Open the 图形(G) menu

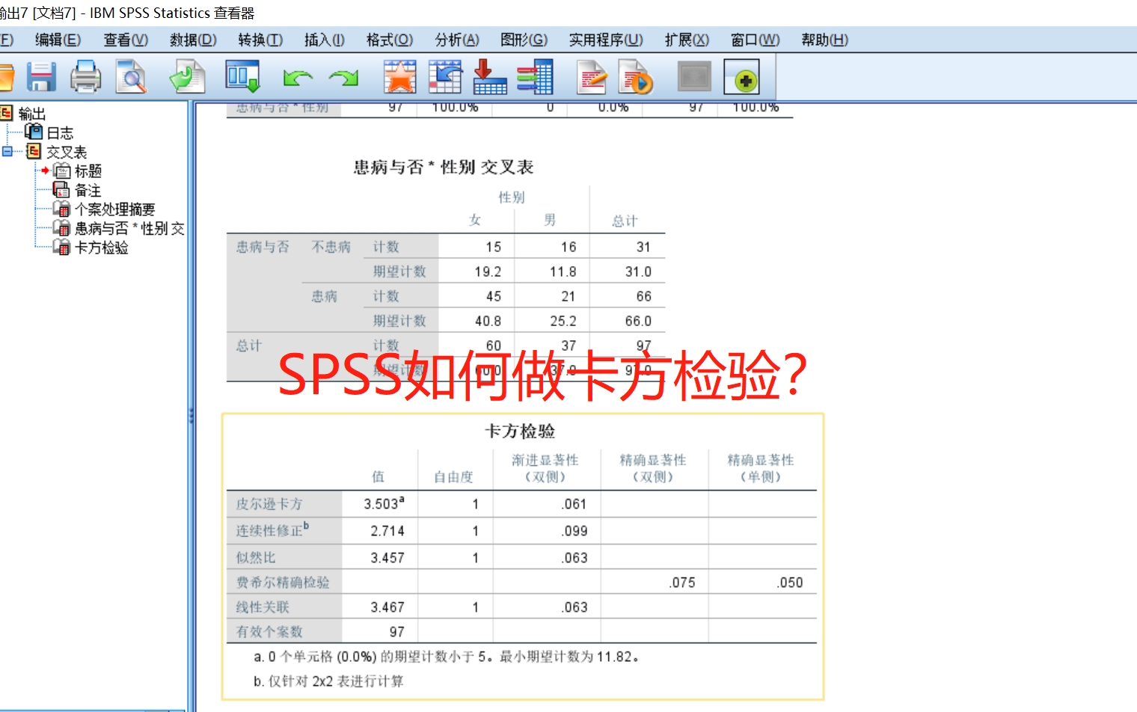(524, 40)
